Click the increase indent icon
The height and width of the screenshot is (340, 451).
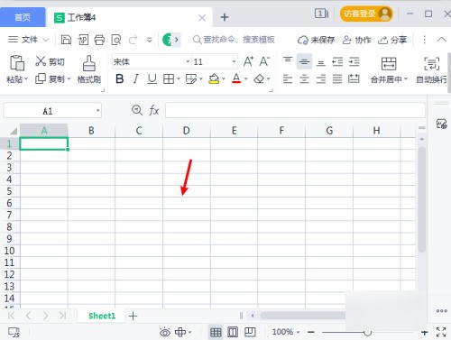354,62
